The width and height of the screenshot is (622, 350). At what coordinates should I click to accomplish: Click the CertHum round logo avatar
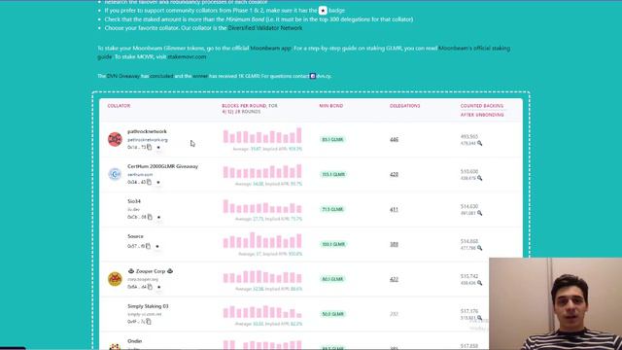(115, 174)
